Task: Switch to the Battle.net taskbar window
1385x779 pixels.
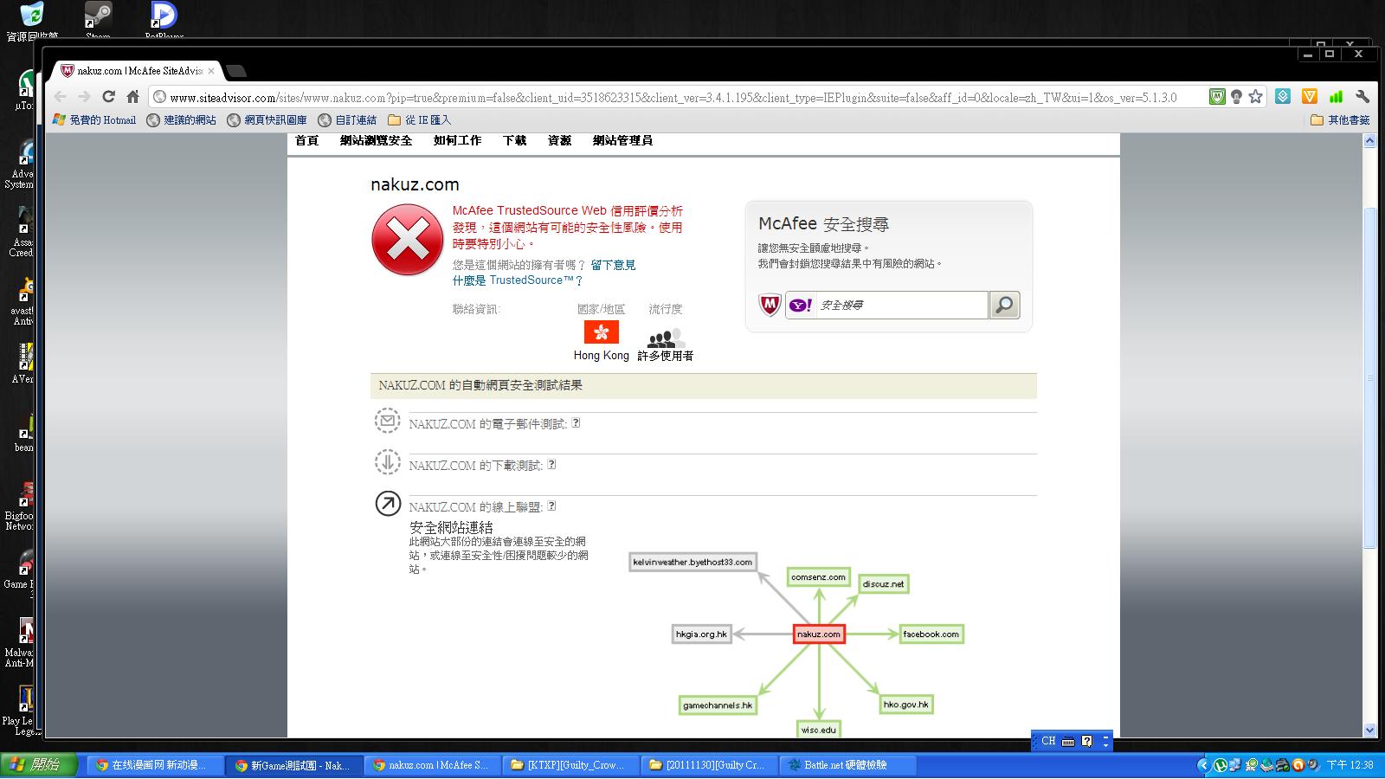Action: click(x=846, y=765)
